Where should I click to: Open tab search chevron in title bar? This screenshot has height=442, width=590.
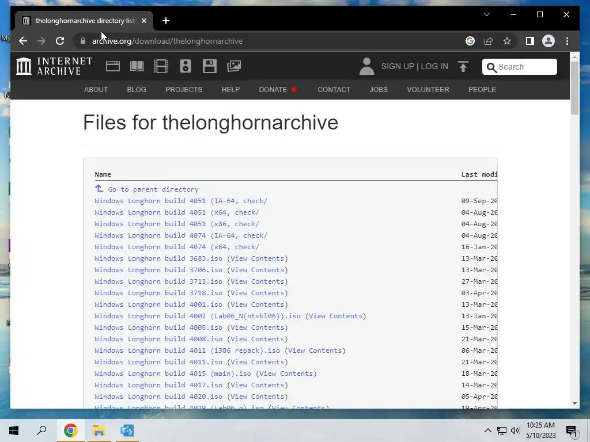(x=486, y=14)
